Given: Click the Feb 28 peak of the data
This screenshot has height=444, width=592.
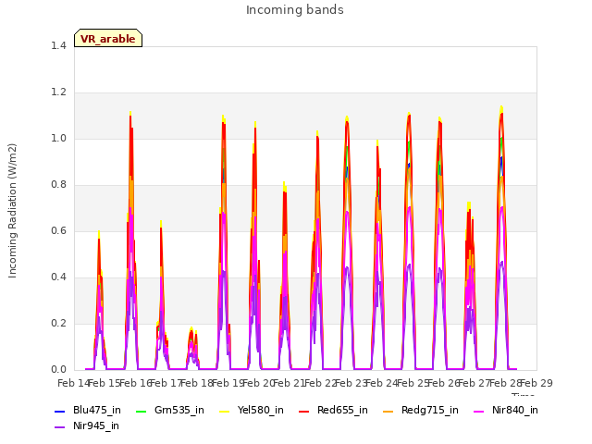Looking at the screenshot, I should [x=501, y=107].
